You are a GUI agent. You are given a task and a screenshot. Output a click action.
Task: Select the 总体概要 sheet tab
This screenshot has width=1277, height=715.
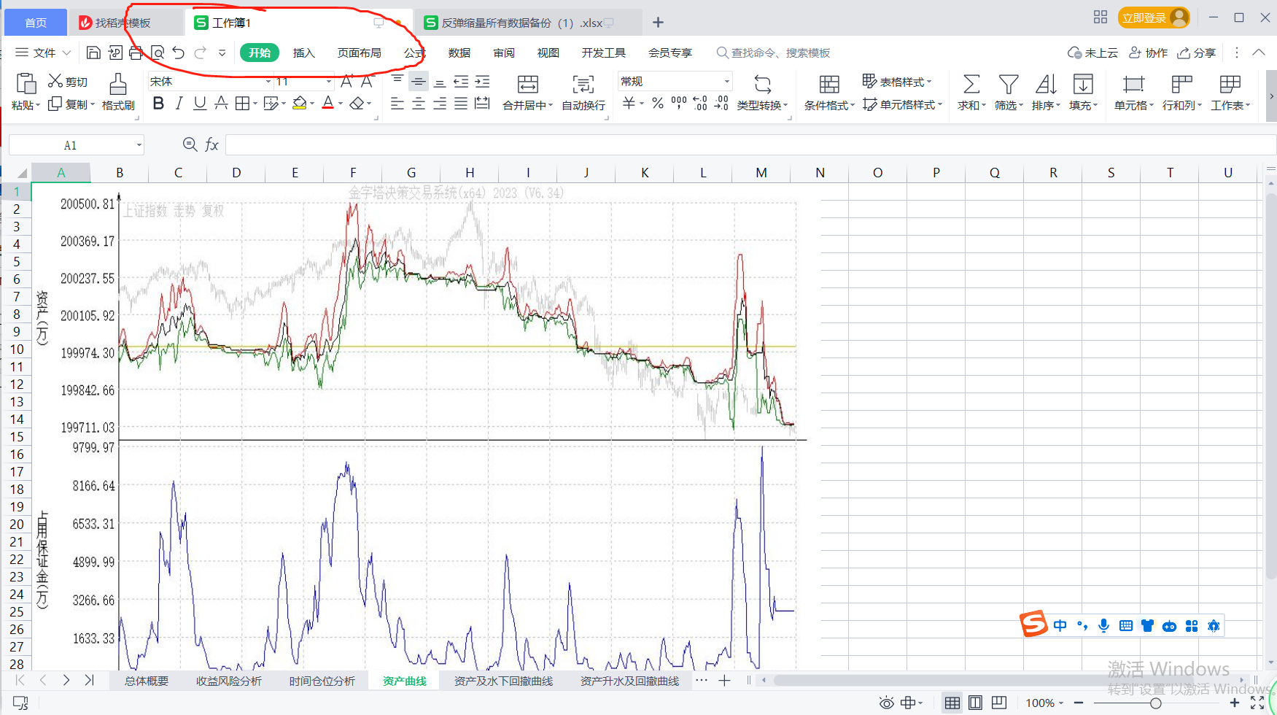pyautogui.click(x=147, y=681)
